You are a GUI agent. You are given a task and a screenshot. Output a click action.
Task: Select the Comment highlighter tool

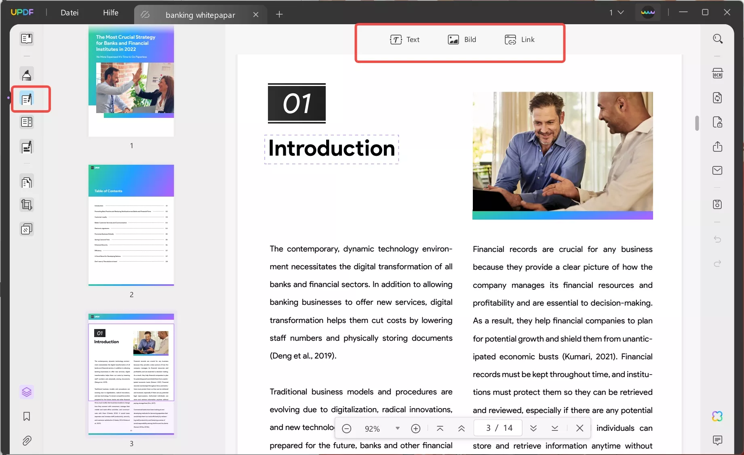pyautogui.click(x=27, y=75)
